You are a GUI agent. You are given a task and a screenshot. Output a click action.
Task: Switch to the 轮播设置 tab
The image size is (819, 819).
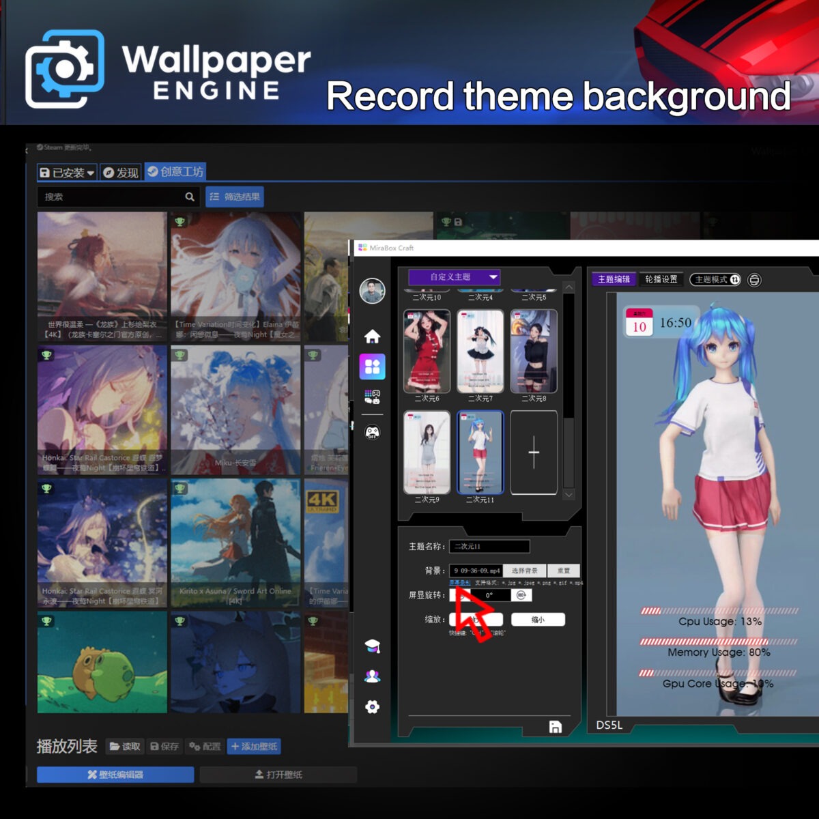661,279
